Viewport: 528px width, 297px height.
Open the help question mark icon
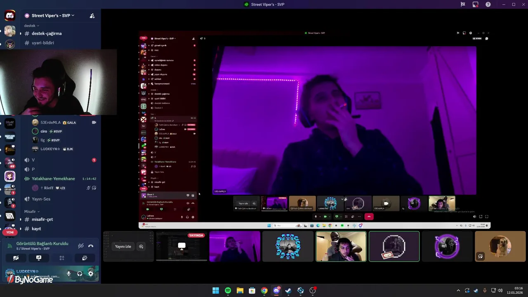pyautogui.click(x=488, y=5)
